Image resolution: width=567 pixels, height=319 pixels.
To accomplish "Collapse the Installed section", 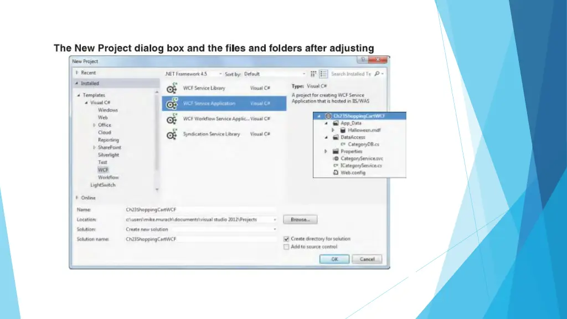I will 76,84.
